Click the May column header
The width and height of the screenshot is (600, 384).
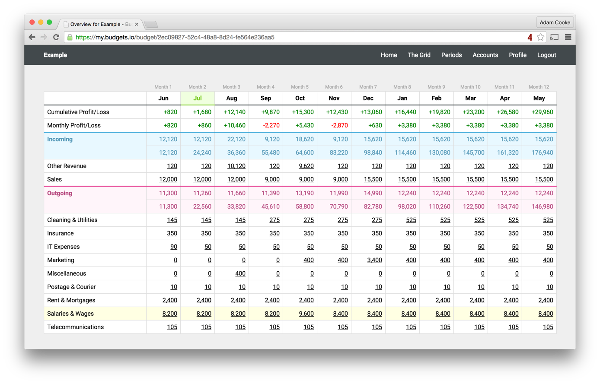tap(539, 98)
